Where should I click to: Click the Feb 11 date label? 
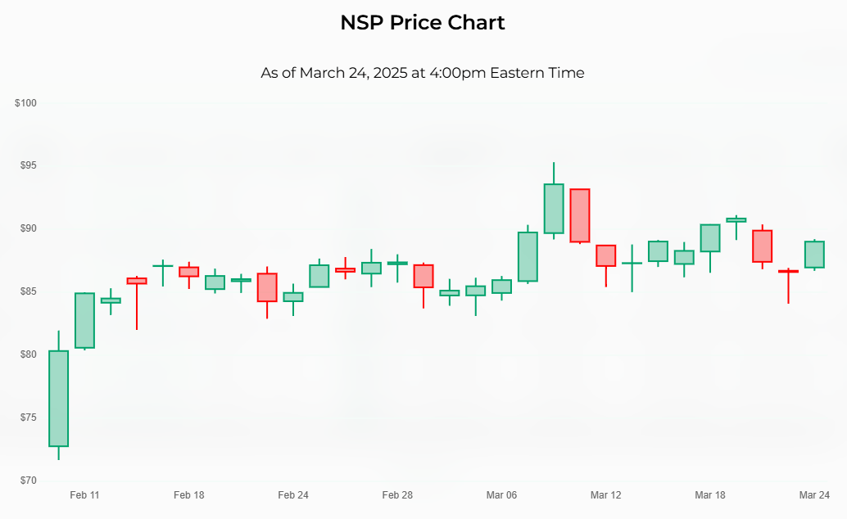(84, 495)
